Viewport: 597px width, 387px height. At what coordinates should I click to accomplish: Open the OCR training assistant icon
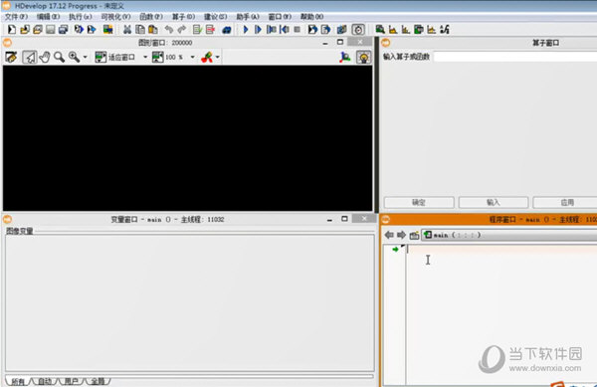(445, 29)
